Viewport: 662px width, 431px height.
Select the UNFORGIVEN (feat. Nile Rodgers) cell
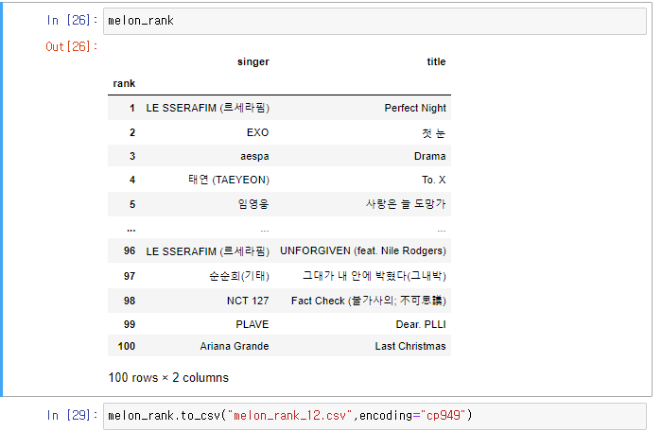click(x=363, y=250)
